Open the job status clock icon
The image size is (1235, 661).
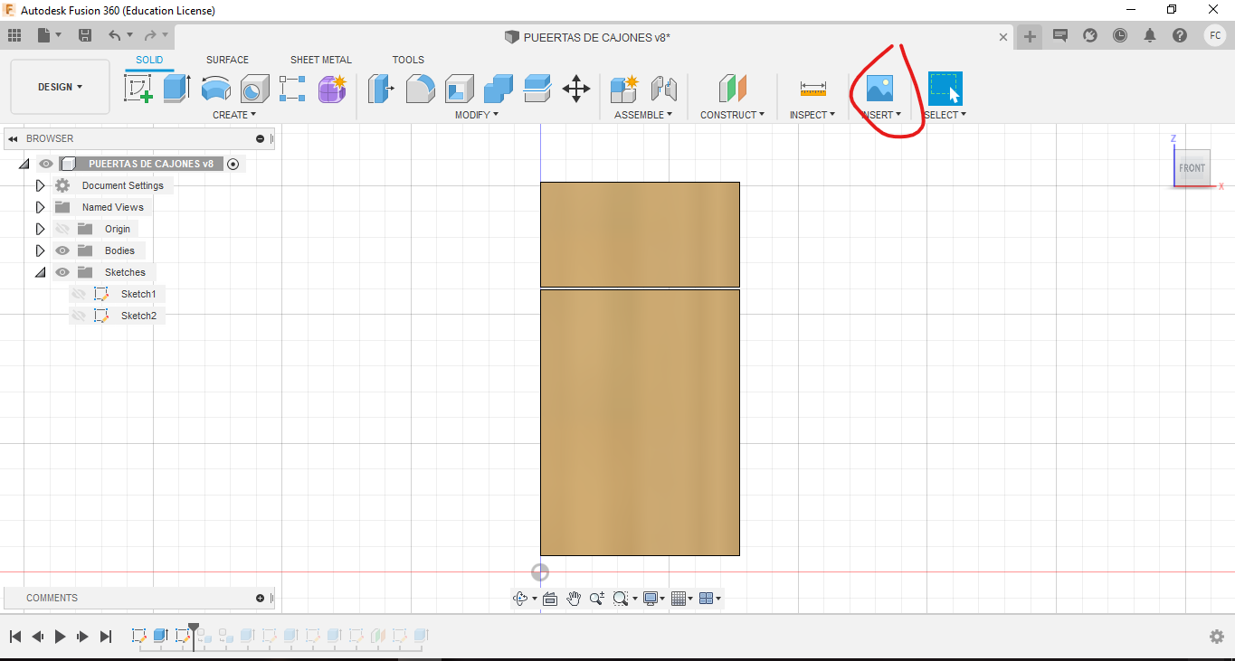[x=1120, y=35]
